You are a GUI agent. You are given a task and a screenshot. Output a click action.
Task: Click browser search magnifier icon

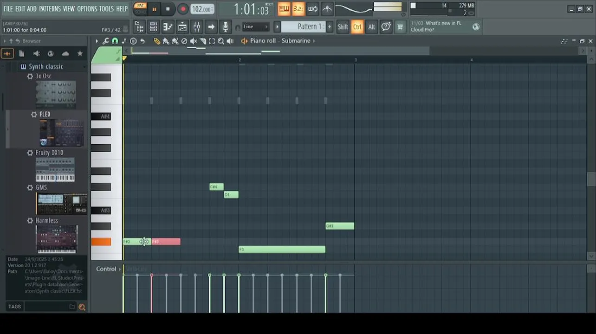(82, 307)
